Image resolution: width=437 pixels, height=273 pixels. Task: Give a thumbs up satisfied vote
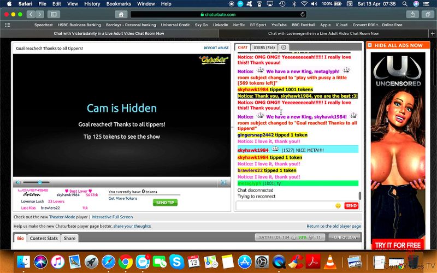(294, 238)
